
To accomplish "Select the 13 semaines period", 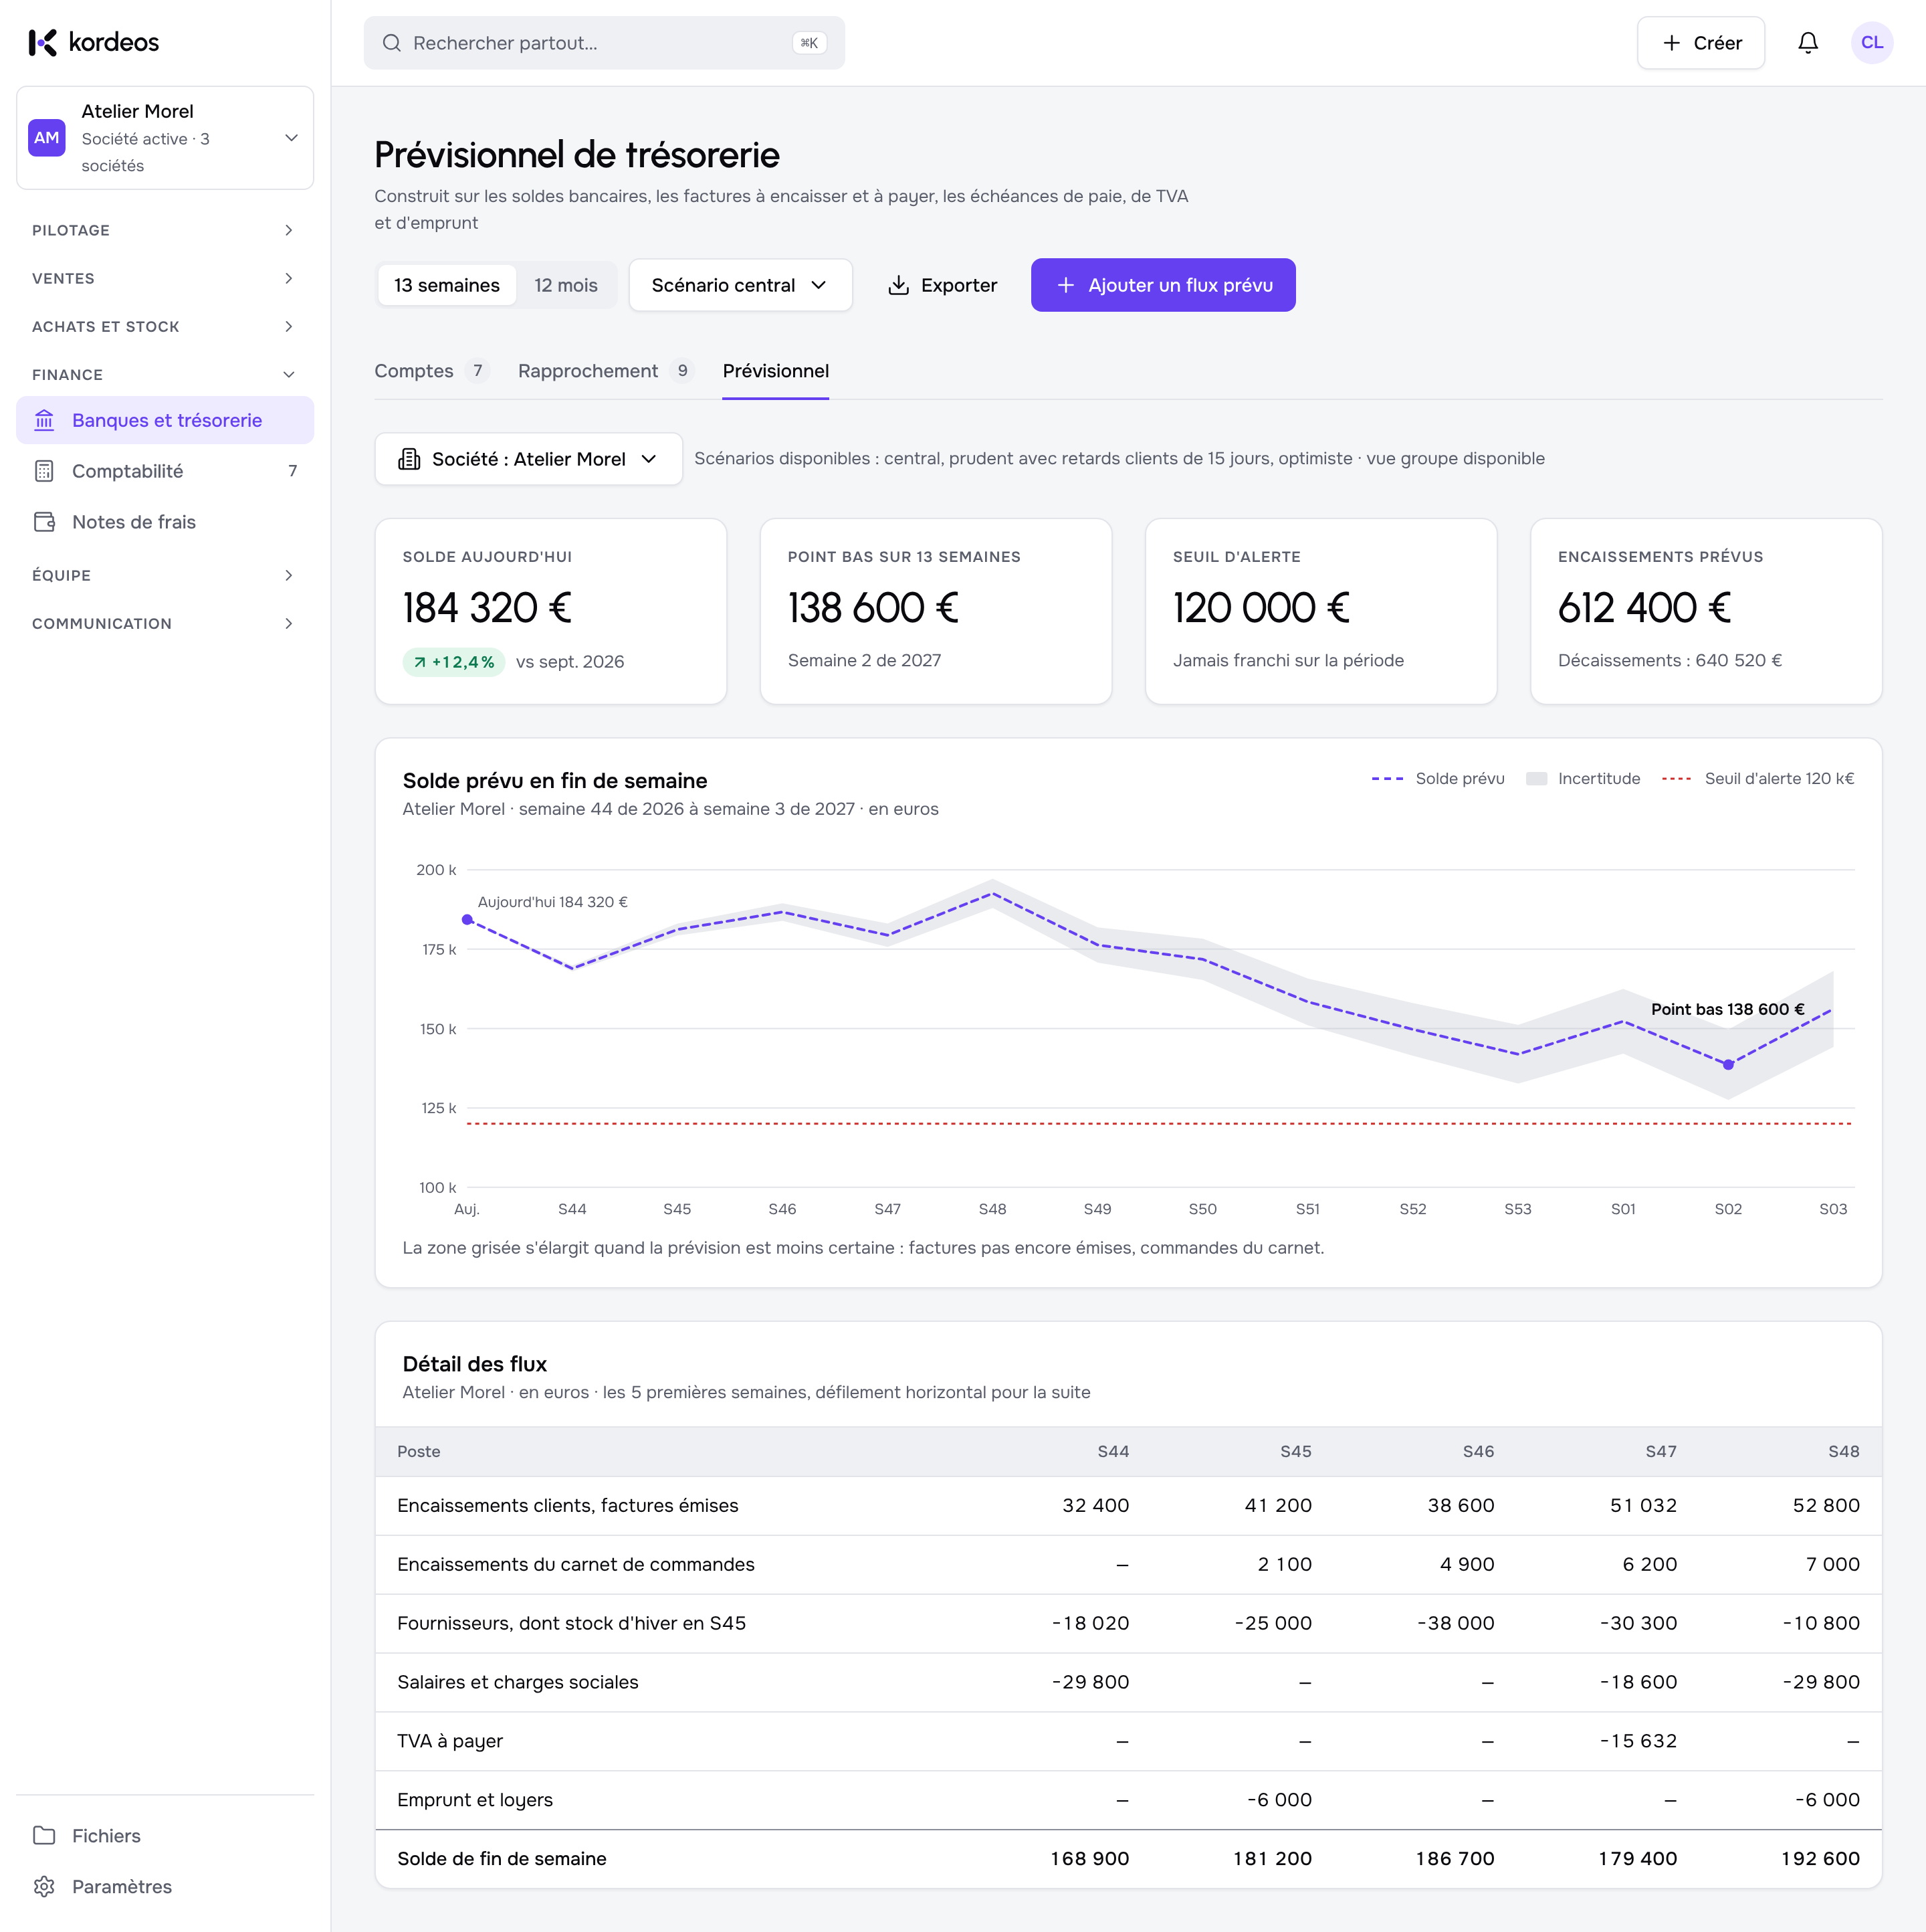I will [447, 285].
